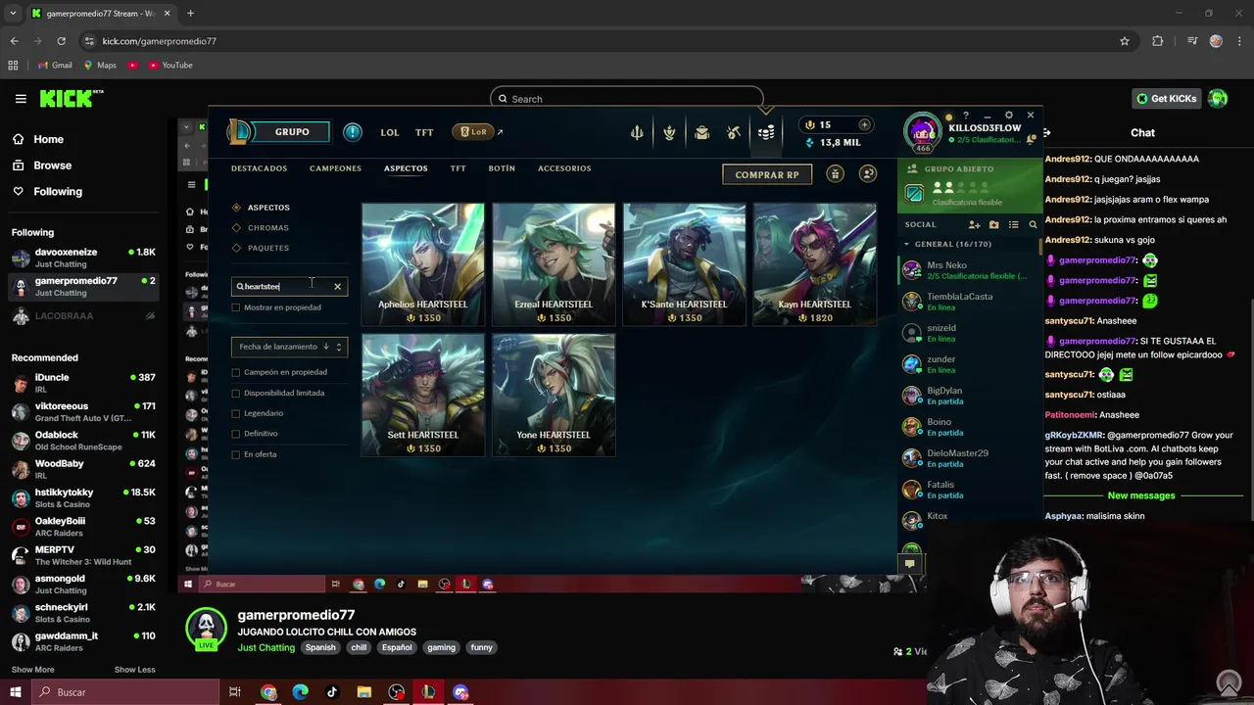The image size is (1254, 705).
Task: Select the Kayn HEARTSTEEL skin card
Action: 814,263
